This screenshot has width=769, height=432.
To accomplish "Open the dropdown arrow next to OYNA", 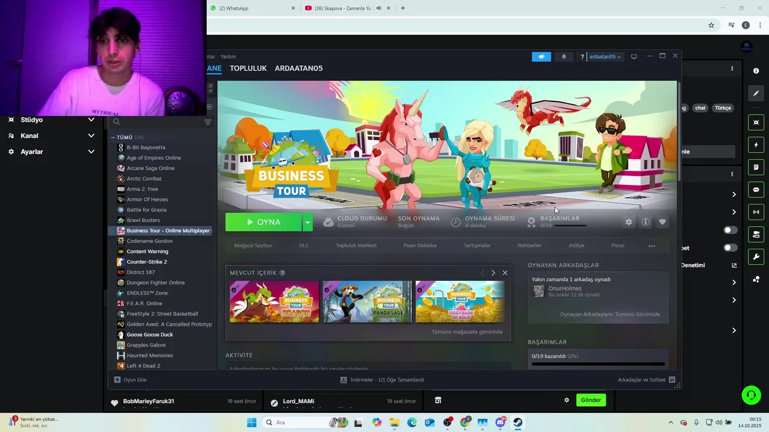I will click(x=308, y=222).
